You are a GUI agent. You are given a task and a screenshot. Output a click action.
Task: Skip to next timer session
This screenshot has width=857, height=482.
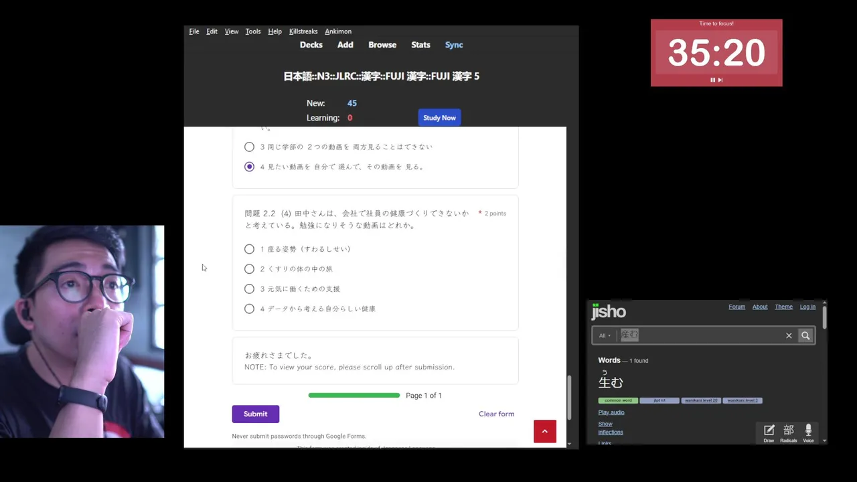tap(720, 80)
